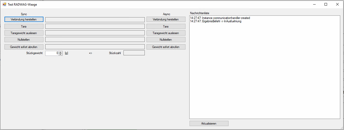Click Async 'Gewicht sofort abrufen' button
The height and width of the screenshot is (130, 344).
[166, 47]
